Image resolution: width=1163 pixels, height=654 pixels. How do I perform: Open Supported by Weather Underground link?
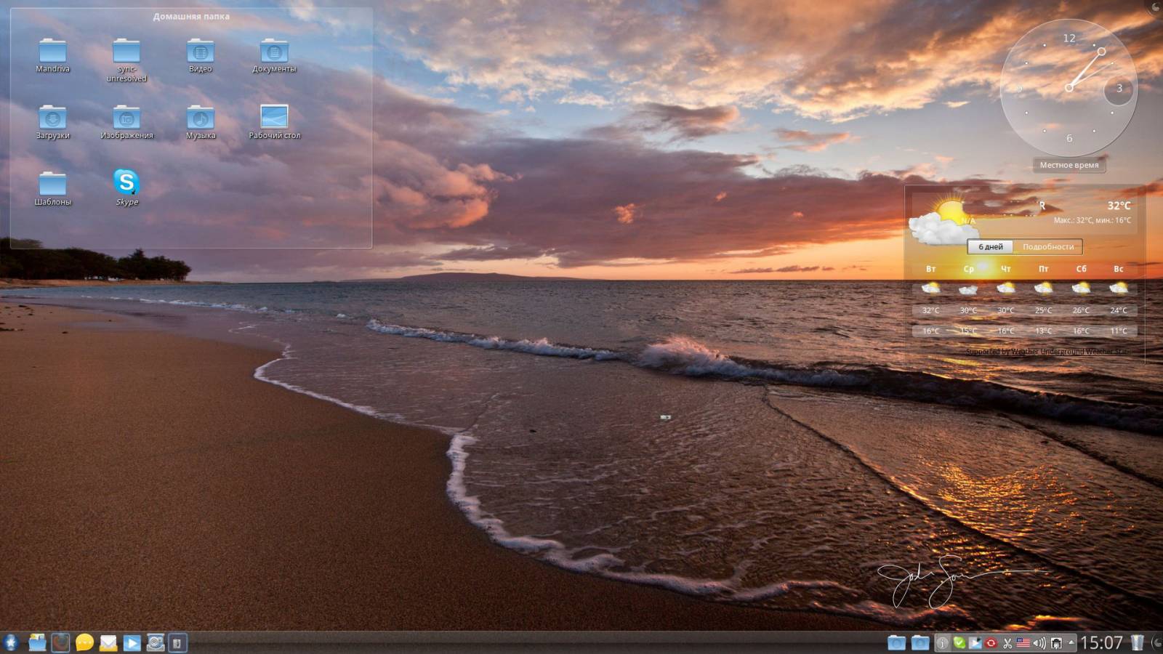pos(1048,352)
